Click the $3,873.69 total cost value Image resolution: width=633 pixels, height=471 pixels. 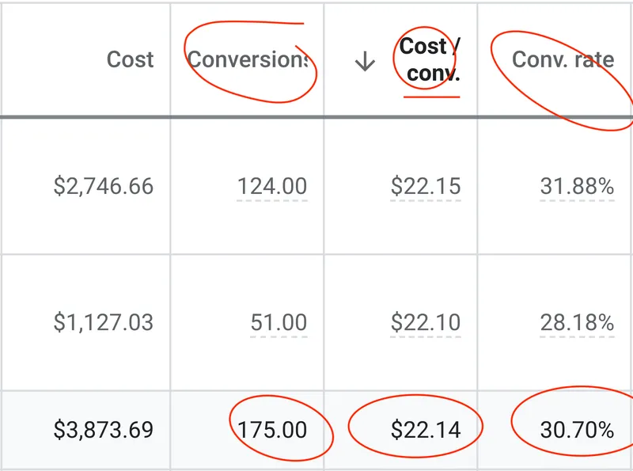point(103,429)
